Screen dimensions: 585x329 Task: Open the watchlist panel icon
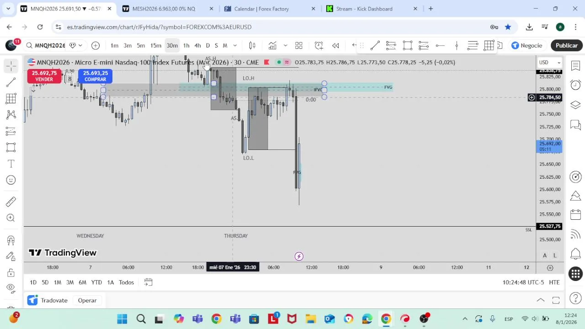[575, 66]
